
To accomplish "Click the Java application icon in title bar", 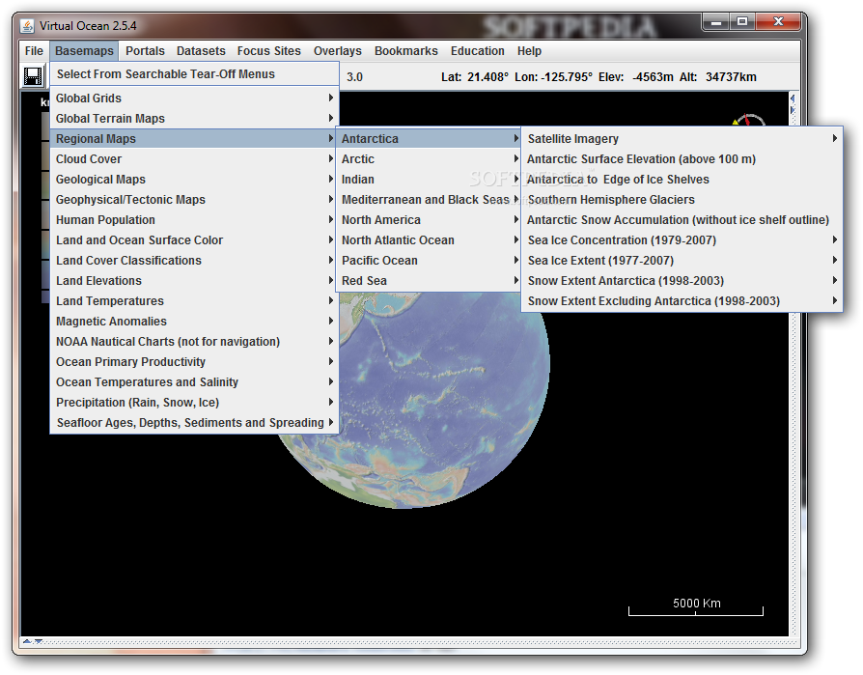I will 27,26.
